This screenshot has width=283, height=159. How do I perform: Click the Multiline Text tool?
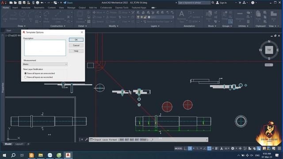pos(182,17)
